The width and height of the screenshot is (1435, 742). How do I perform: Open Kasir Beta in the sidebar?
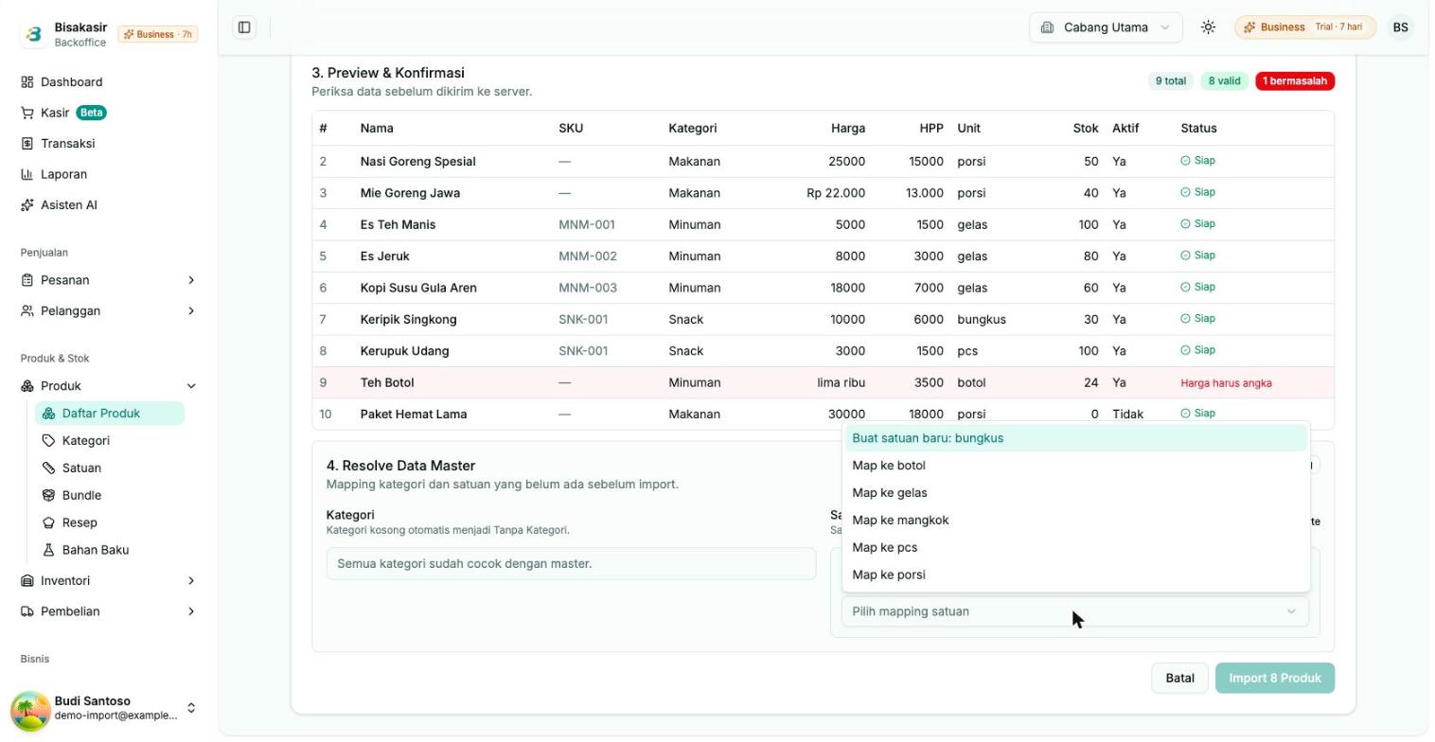tap(109, 113)
